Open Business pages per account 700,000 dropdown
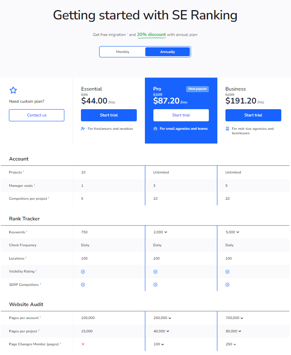Viewport: 291px width, 355px height. [234, 318]
